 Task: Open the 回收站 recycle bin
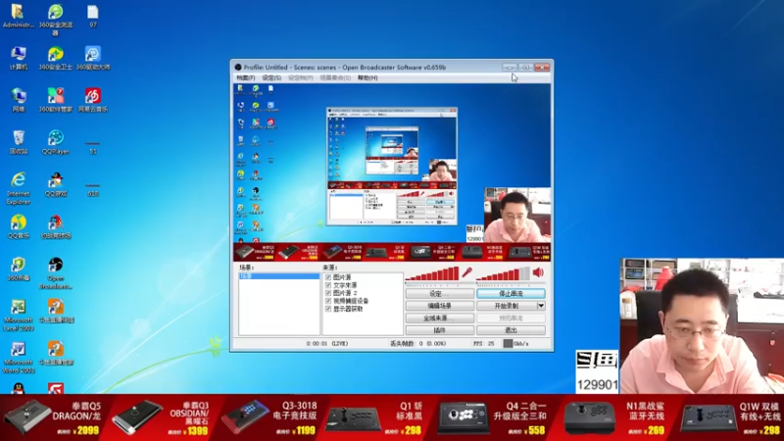[x=18, y=142]
